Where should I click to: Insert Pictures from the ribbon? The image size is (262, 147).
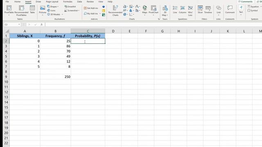(x=43, y=10)
